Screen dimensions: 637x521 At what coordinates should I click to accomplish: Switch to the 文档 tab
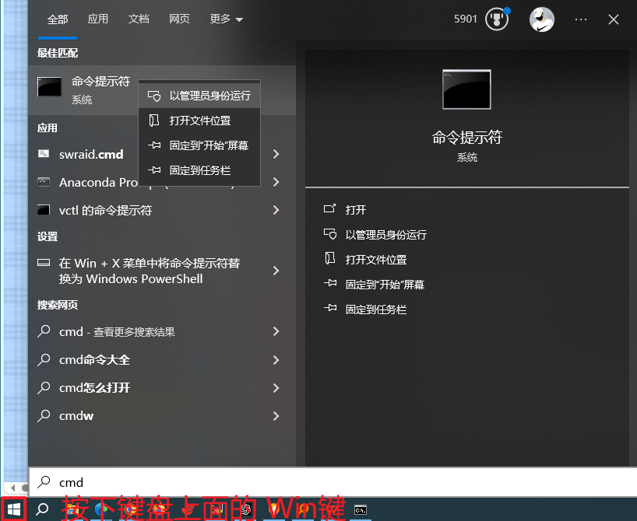(x=139, y=19)
